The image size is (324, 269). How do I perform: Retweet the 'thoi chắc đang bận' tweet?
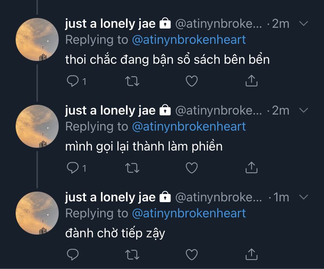tap(132, 81)
